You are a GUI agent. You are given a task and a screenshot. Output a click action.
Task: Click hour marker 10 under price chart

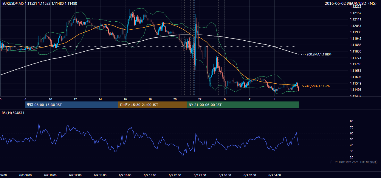tap(50, 99)
